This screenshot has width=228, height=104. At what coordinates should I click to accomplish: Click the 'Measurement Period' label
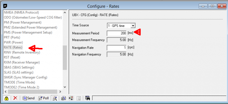(85, 33)
